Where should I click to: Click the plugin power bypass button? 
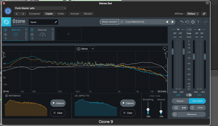[x=8, y=11]
